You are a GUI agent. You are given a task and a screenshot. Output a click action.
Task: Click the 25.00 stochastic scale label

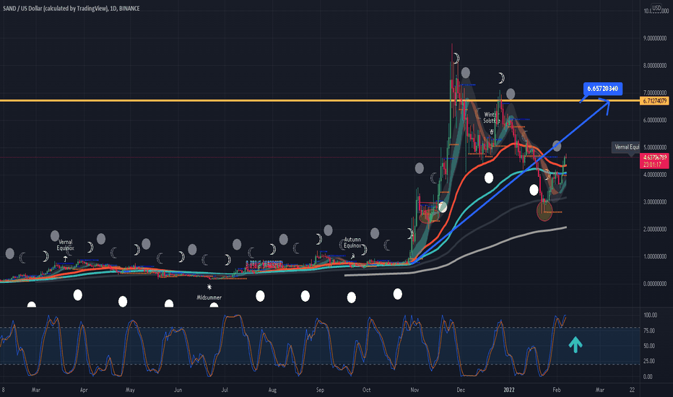pyautogui.click(x=649, y=361)
